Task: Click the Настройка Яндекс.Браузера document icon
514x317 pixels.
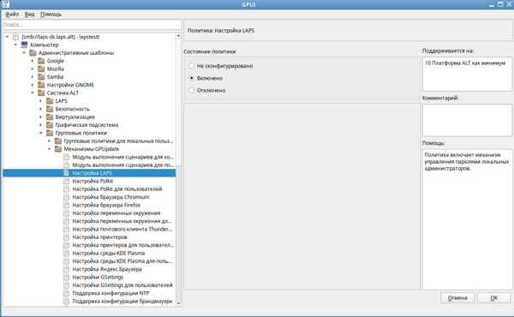Action: click(x=66, y=269)
